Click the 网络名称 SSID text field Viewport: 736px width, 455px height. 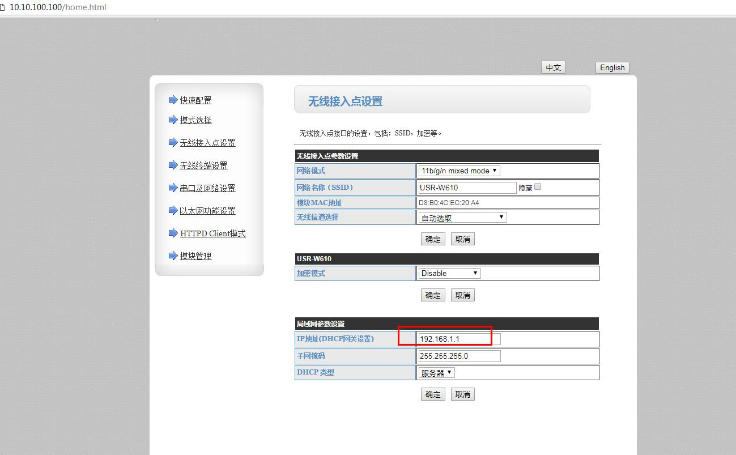pos(467,188)
